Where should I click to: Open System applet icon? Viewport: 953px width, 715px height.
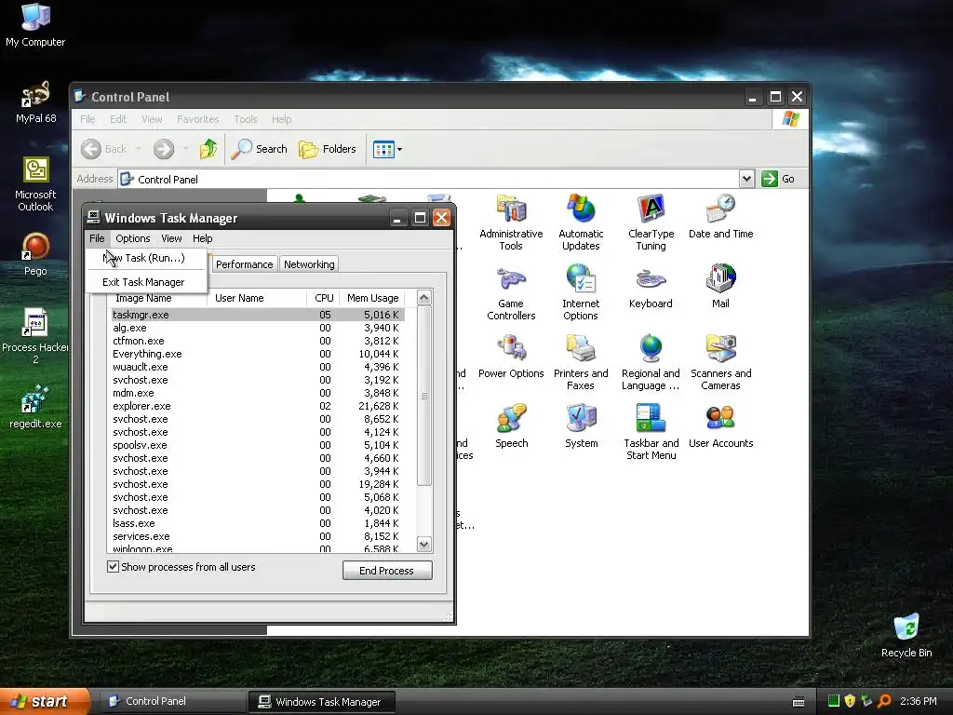coord(581,426)
